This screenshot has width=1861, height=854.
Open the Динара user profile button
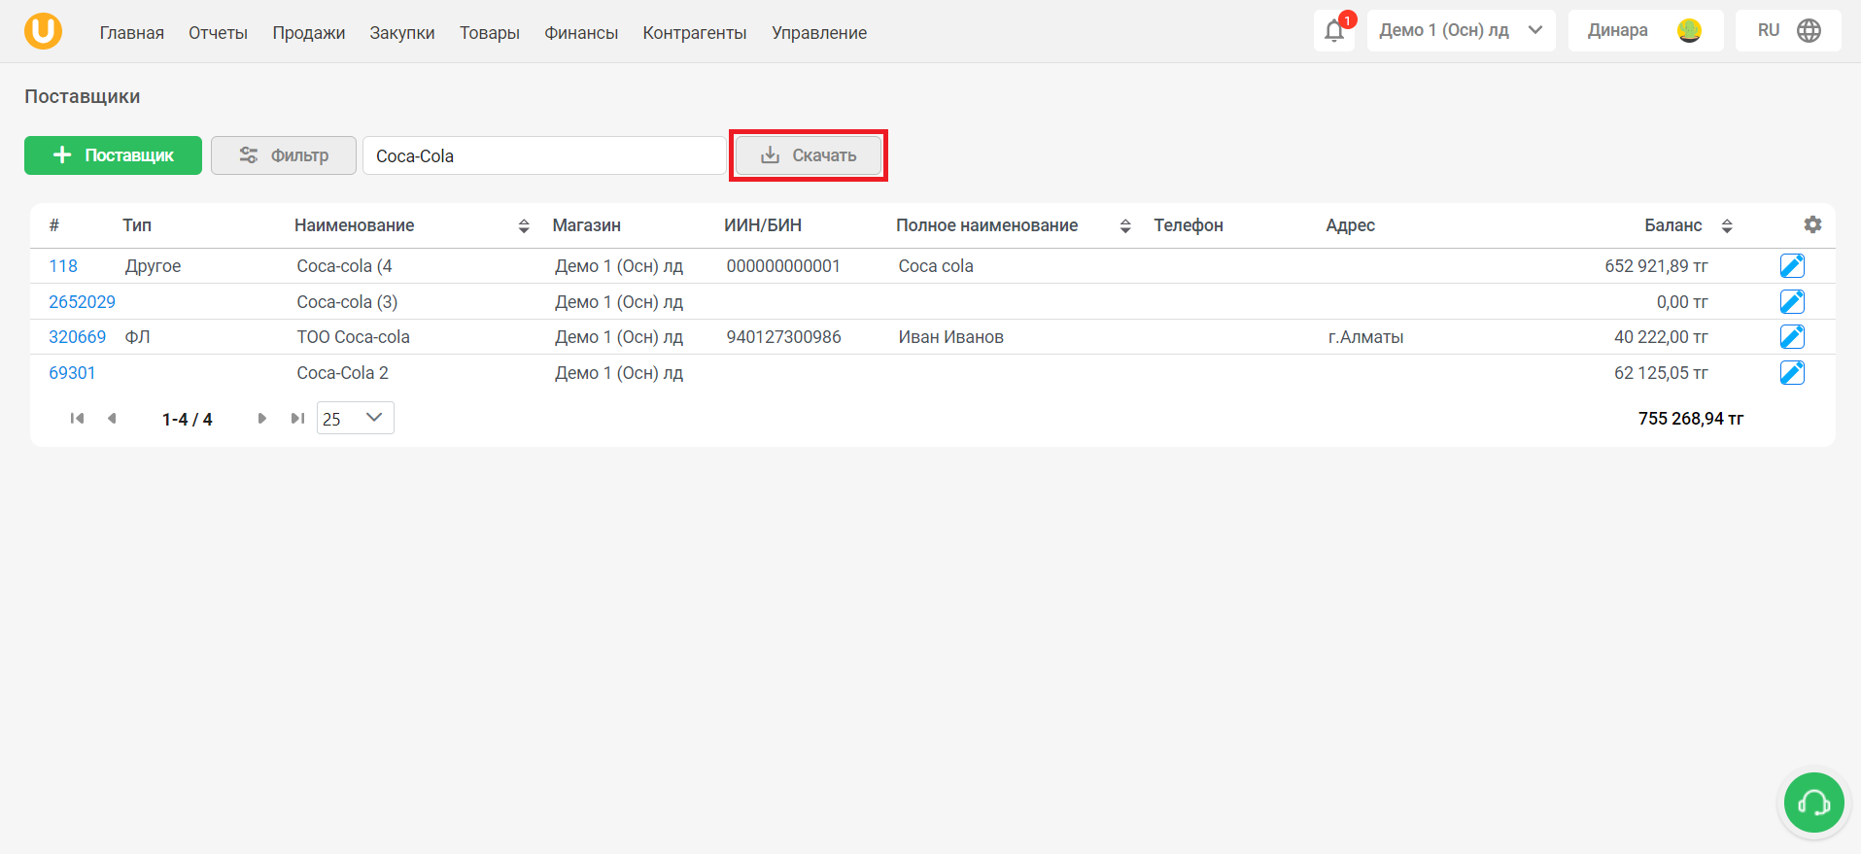click(1645, 31)
